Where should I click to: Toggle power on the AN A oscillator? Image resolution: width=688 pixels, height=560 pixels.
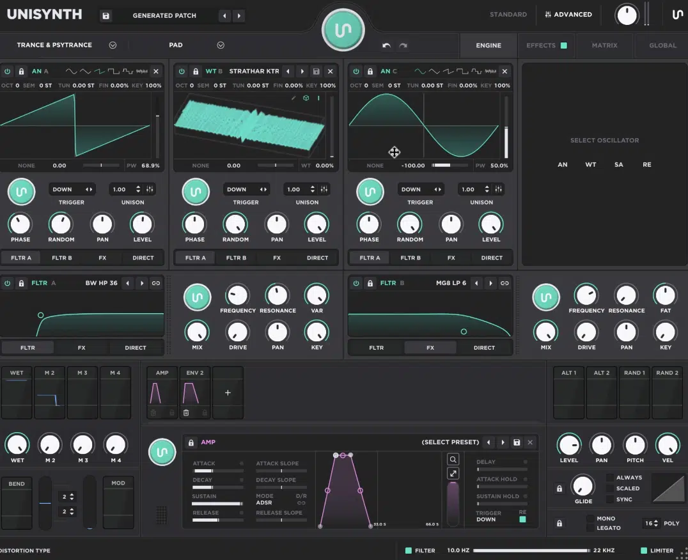(x=6, y=71)
